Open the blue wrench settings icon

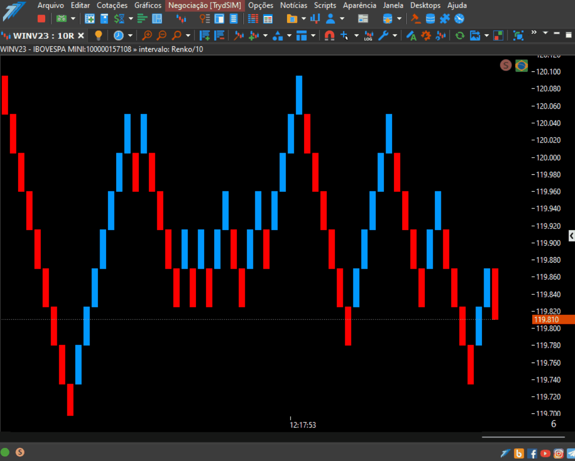click(383, 36)
